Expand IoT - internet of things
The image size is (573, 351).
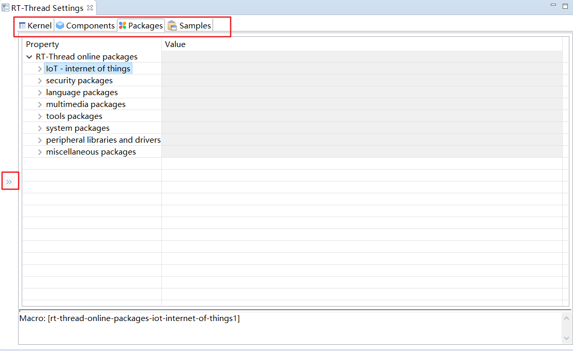click(x=40, y=69)
